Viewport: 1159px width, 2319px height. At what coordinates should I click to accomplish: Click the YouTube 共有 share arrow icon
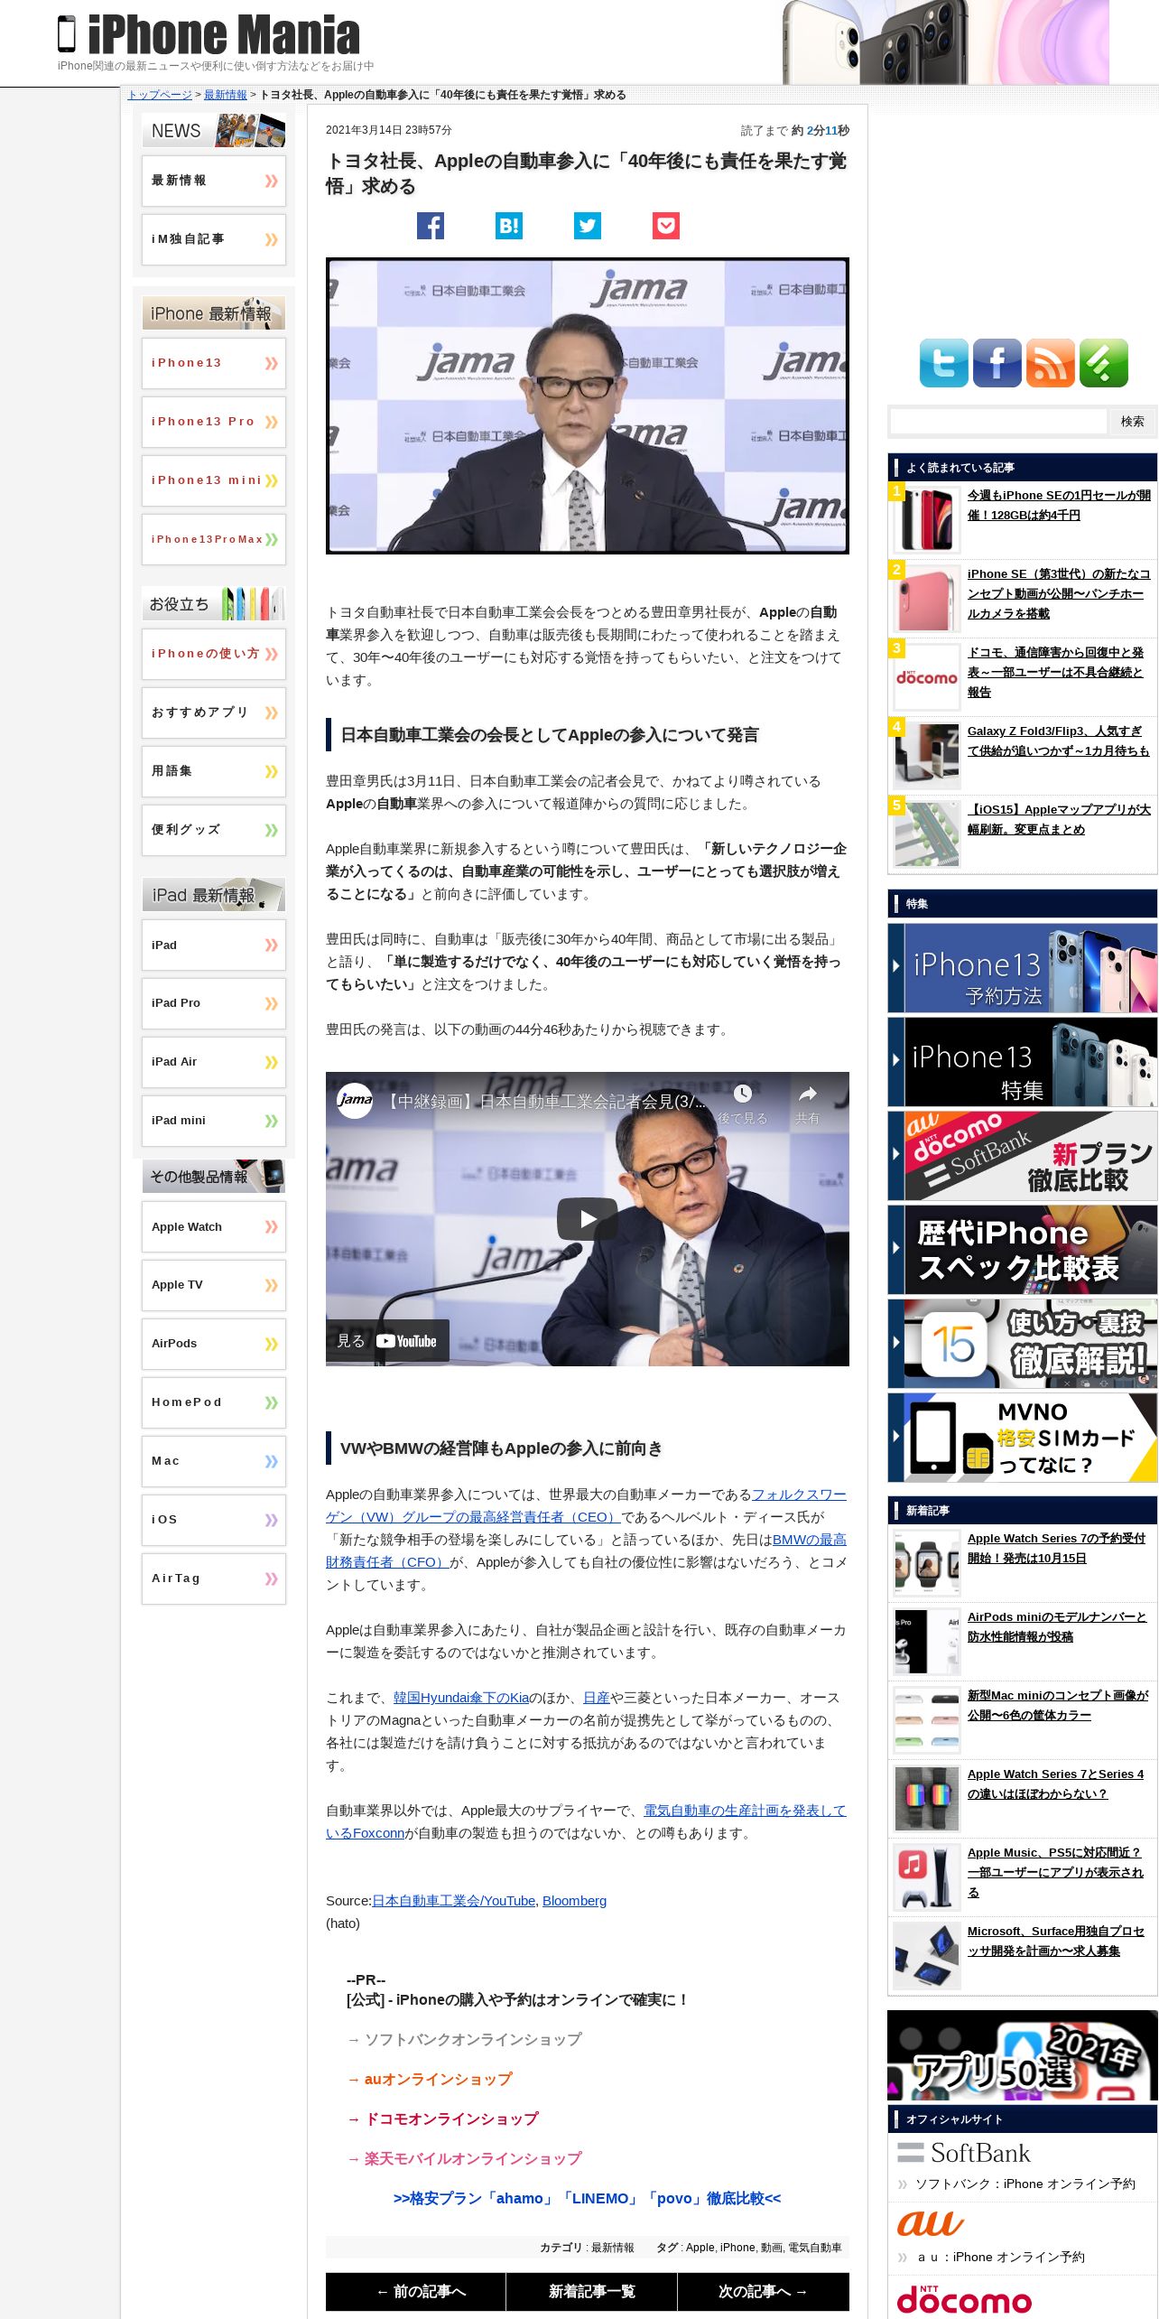pos(807,1094)
